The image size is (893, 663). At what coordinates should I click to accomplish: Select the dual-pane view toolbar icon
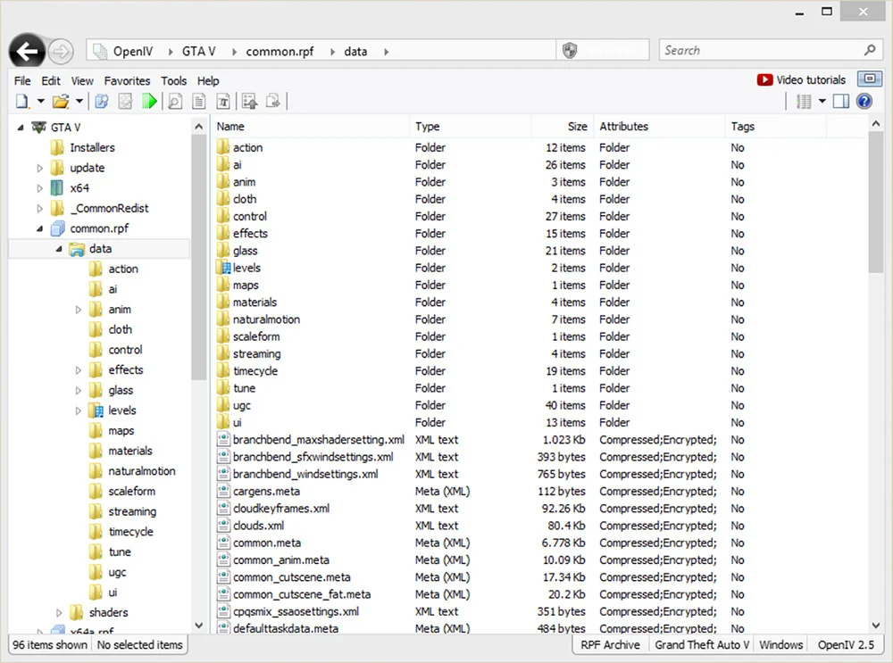coord(841,100)
